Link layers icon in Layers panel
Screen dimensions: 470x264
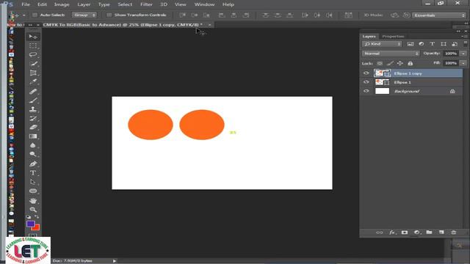coord(379,232)
